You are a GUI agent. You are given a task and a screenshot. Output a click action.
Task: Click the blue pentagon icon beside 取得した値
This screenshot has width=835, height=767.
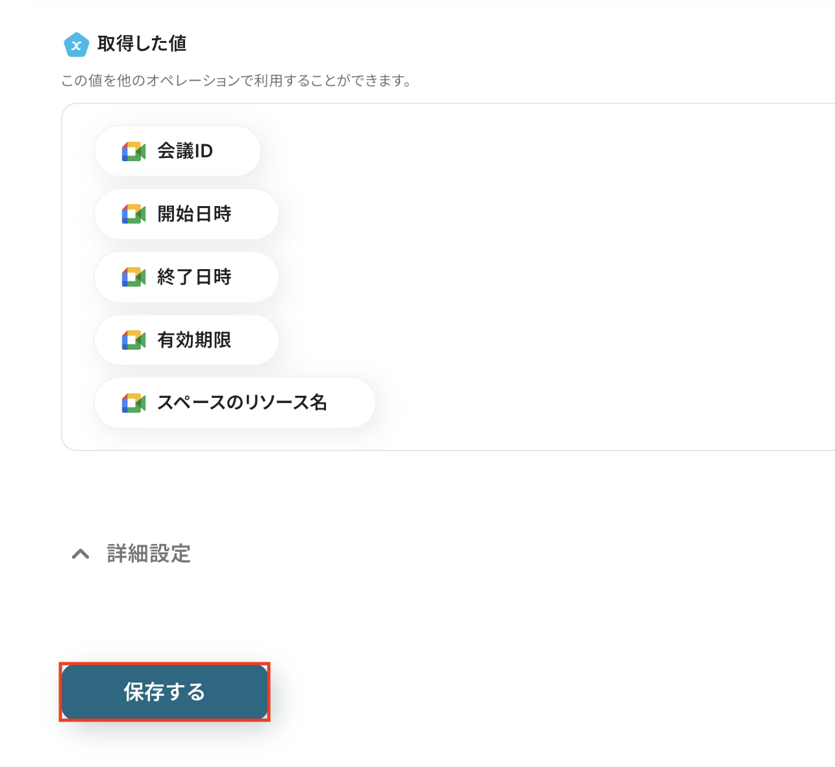(76, 45)
